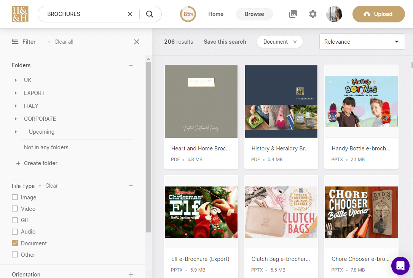
Task: Open the 85% progress circle
Action: point(188,14)
